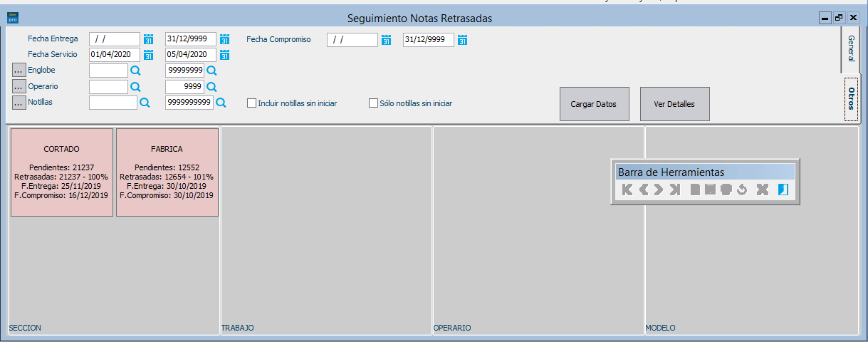
Task: Select the FABRICA section card
Action: pyautogui.click(x=167, y=172)
